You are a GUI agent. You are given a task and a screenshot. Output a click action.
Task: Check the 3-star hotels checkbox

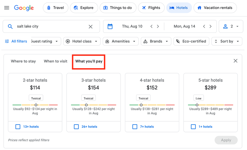pos(77,127)
